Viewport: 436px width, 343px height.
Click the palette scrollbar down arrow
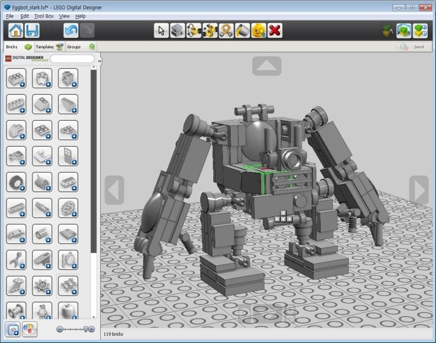pos(94,317)
